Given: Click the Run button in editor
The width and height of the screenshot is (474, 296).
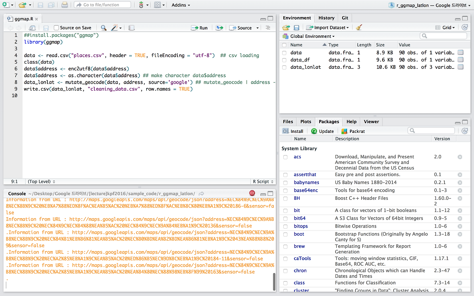Looking at the screenshot, I should pyautogui.click(x=199, y=28).
